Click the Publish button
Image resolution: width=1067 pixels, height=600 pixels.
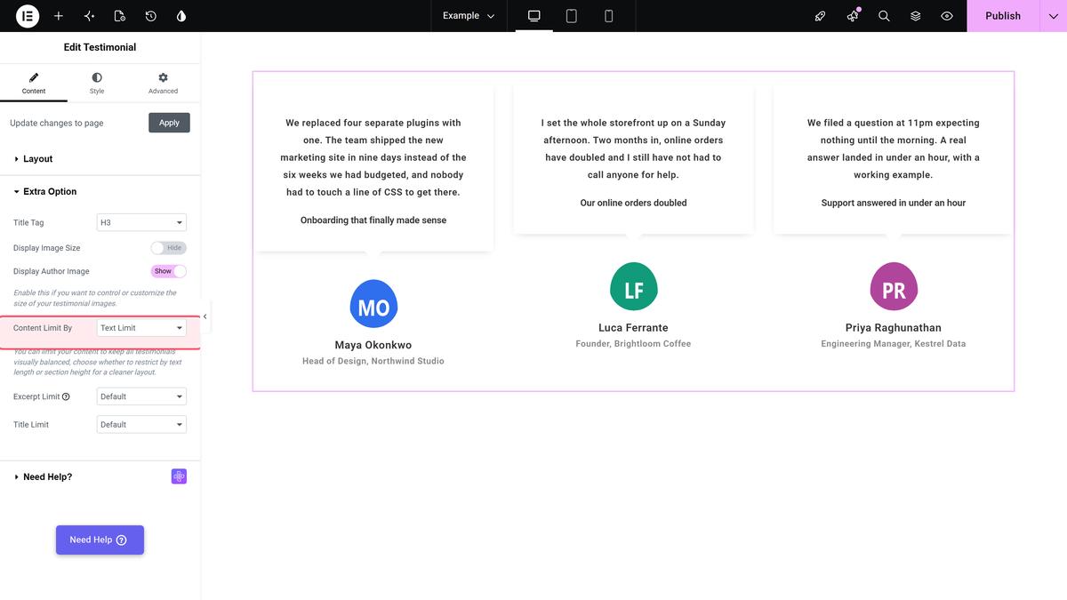pyautogui.click(x=1003, y=16)
